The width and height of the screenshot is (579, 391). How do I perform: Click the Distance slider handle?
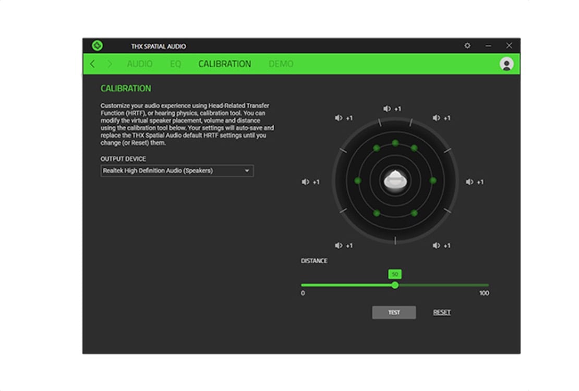pyautogui.click(x=395, y=285)
